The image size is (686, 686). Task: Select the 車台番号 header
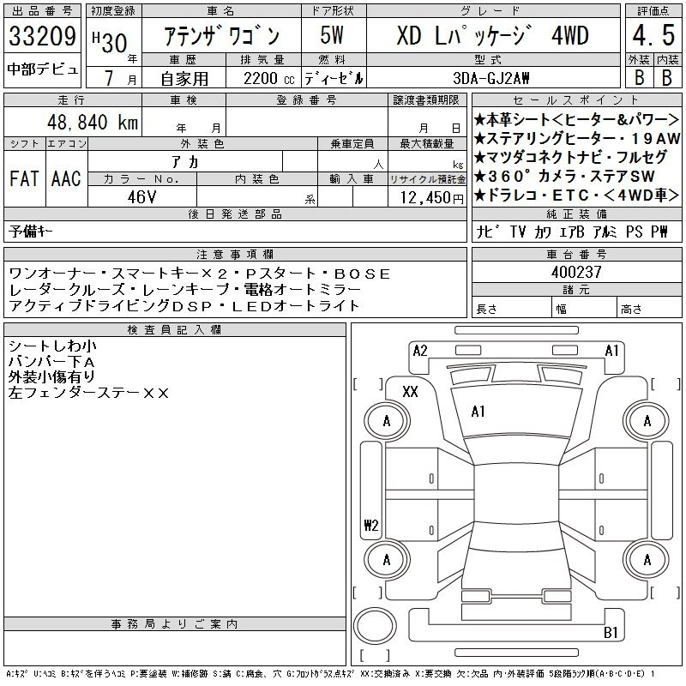click(576, 254)
